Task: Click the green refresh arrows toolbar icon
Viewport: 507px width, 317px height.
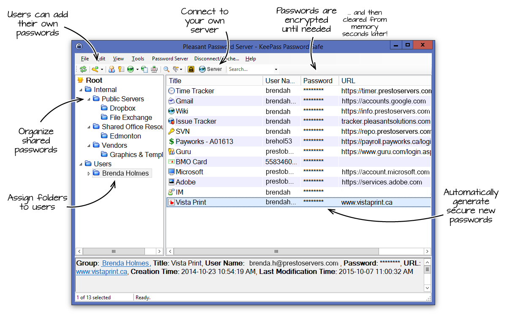Action: click(x=83, y=69)
